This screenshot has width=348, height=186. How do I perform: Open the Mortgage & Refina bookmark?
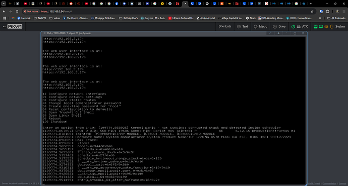point(103,18)
